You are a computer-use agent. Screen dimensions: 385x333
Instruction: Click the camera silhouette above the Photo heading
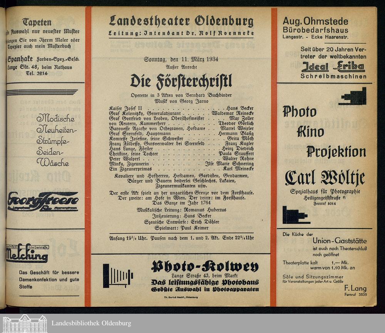tap(353, 96)
